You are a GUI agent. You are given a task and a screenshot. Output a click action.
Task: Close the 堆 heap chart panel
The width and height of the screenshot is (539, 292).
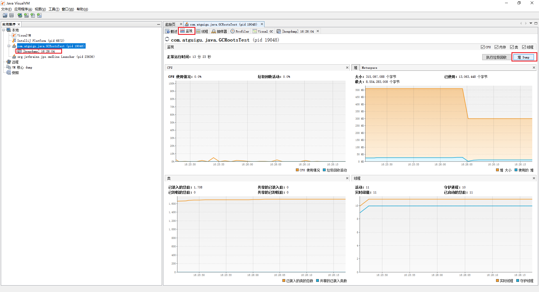pos(534,68)
